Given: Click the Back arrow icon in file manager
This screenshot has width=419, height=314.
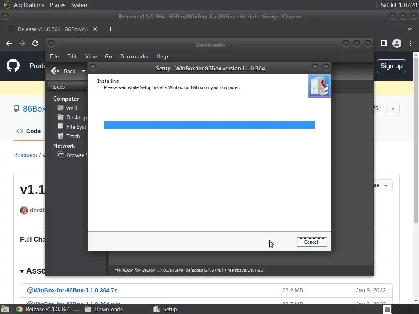Looking at the screenshot, I should (55, 71).
